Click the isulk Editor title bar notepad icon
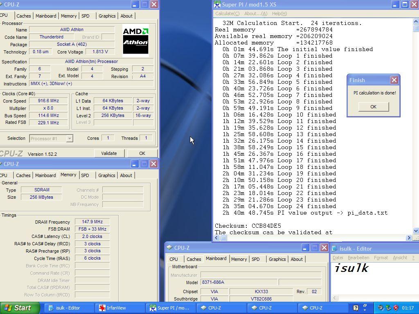 pos(335,249)
